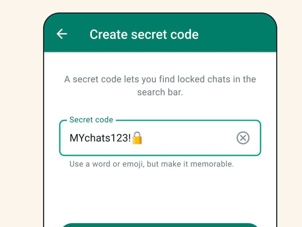Place cursor in the "MYchats123!" text
Image resolution: width=302 pixels, height=227 pixels.
pyautogui.click(x=100, y=138)
